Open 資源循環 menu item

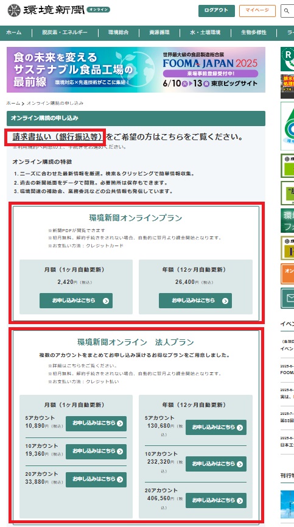coord(159,33)
